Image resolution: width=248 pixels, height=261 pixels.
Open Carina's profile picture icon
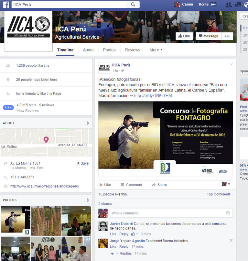click(x=177, y=5)
